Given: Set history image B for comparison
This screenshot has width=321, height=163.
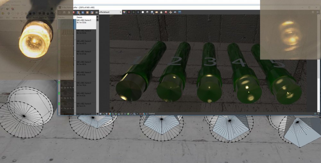Looking at the screenshot, I should click(87, 12).
